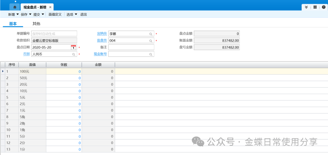Click the 备注 input field
328x155 pixels.
click(131, 47)
